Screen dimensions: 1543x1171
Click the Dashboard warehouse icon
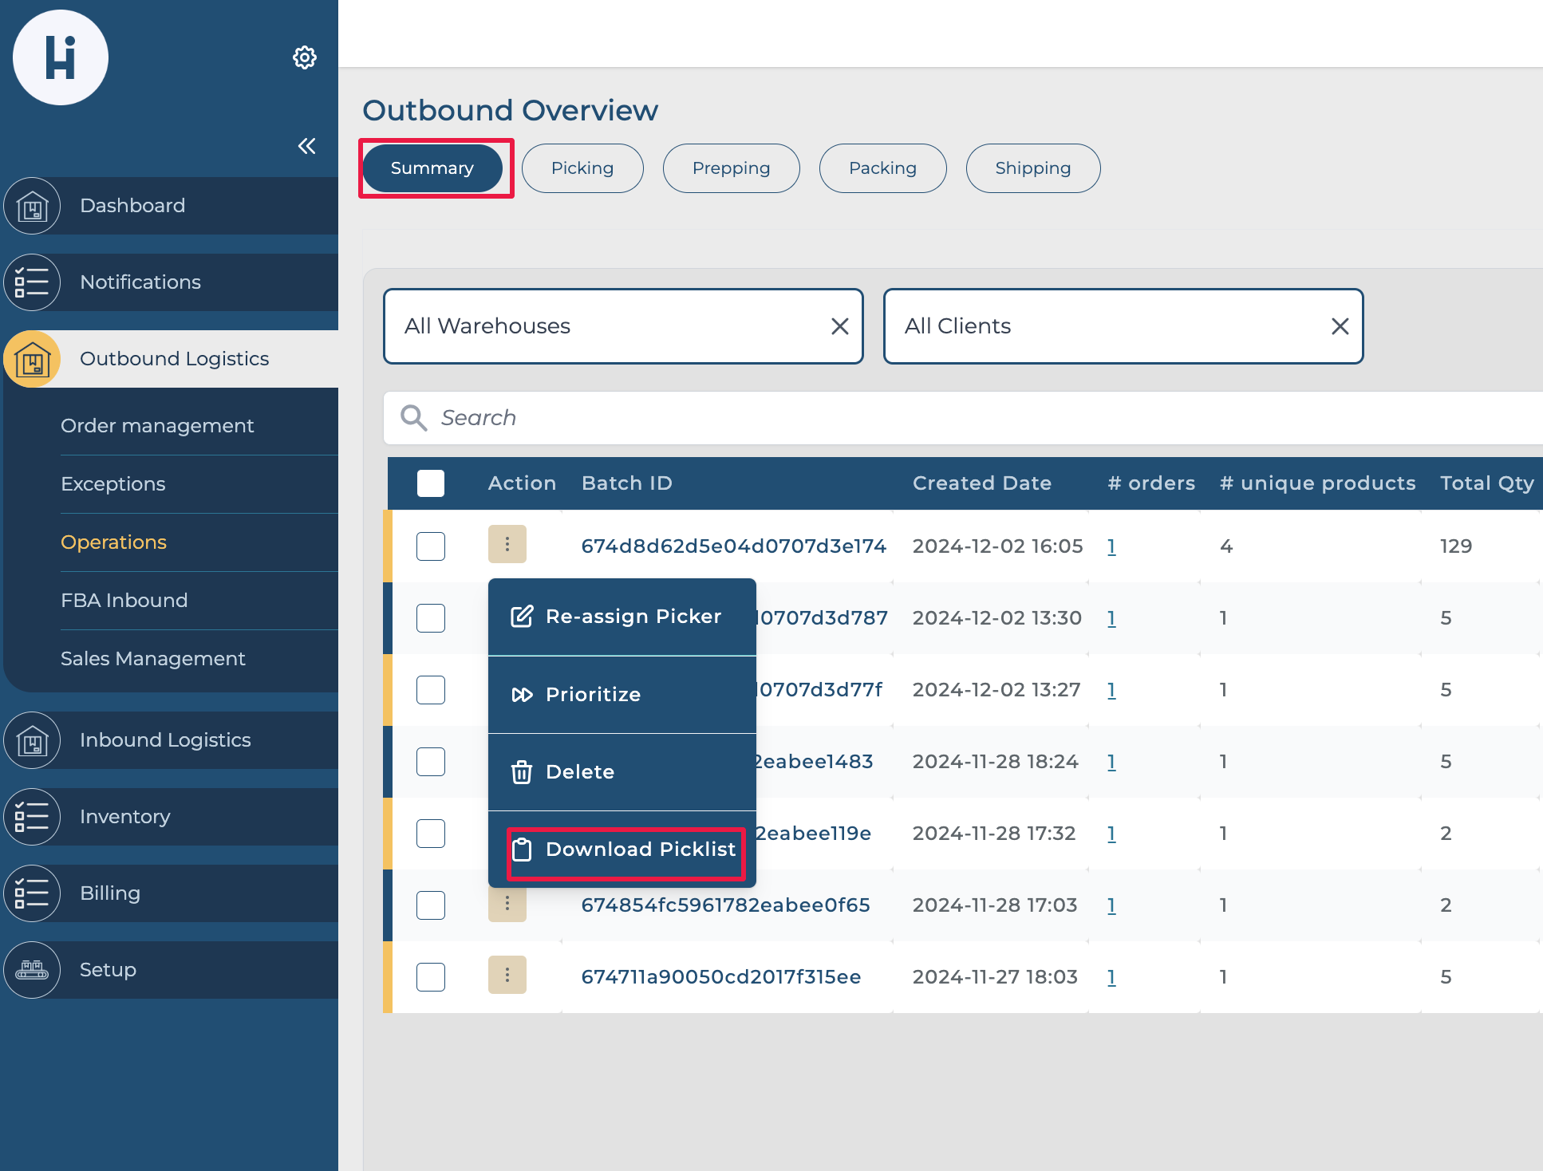pyautogui.click(x=32, y=206)
